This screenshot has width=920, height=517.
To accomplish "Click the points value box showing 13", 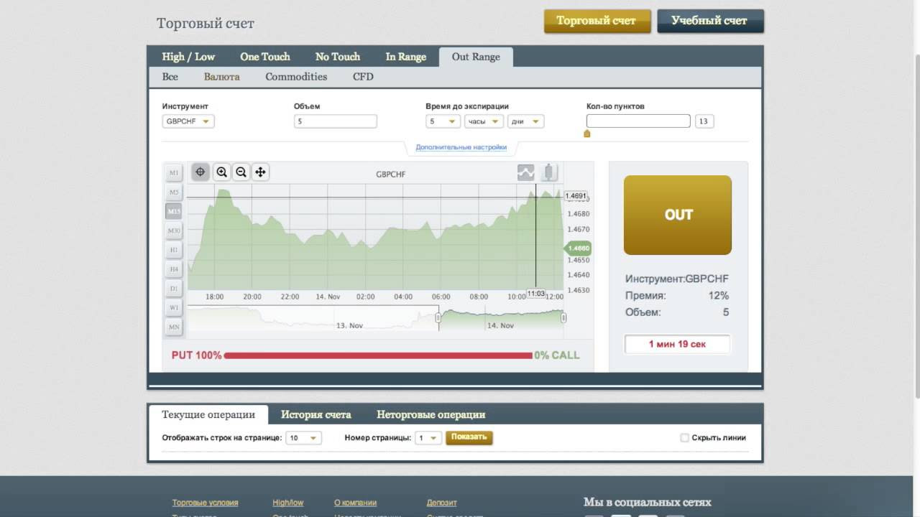I will 704,121.
